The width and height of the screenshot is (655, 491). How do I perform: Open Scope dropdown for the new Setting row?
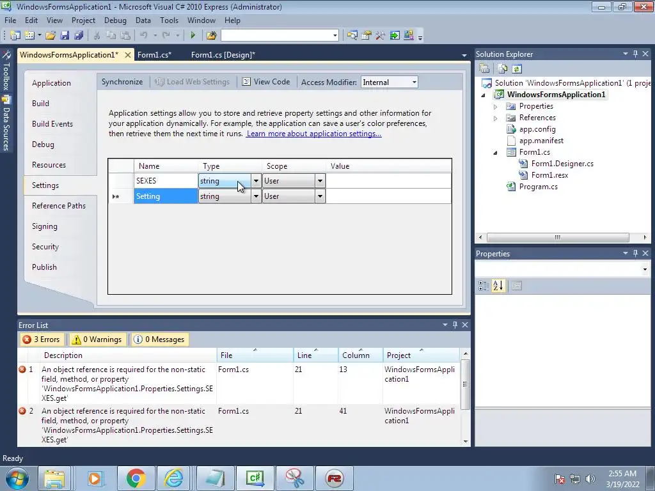[x=320, y=196]
